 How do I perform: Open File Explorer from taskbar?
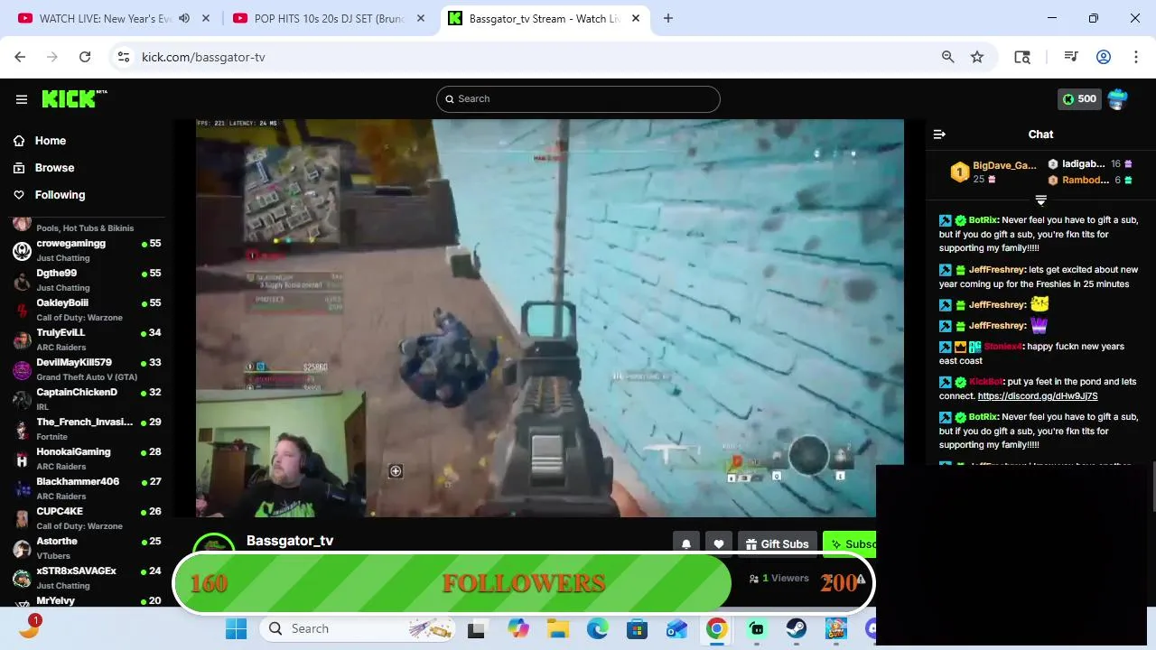[557, 629]
